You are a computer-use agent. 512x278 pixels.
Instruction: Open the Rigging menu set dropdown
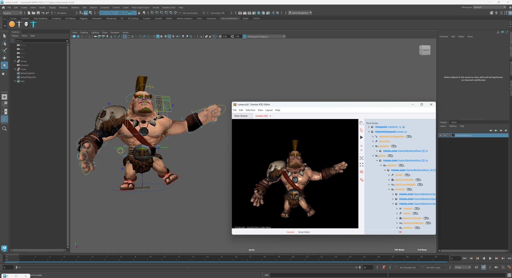(x=12, y=13)
